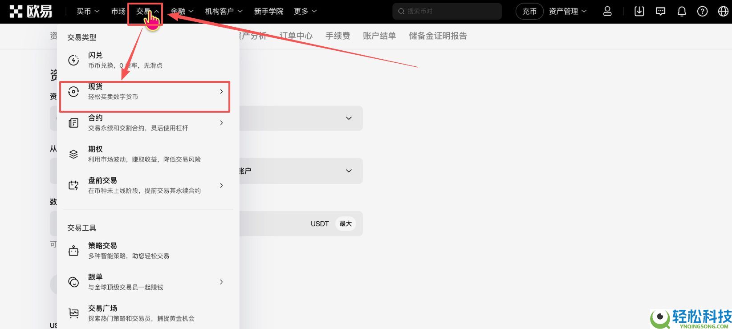Open the chat messages icon
The width and height of the screenshot is (732, 329).
[661, 11]
